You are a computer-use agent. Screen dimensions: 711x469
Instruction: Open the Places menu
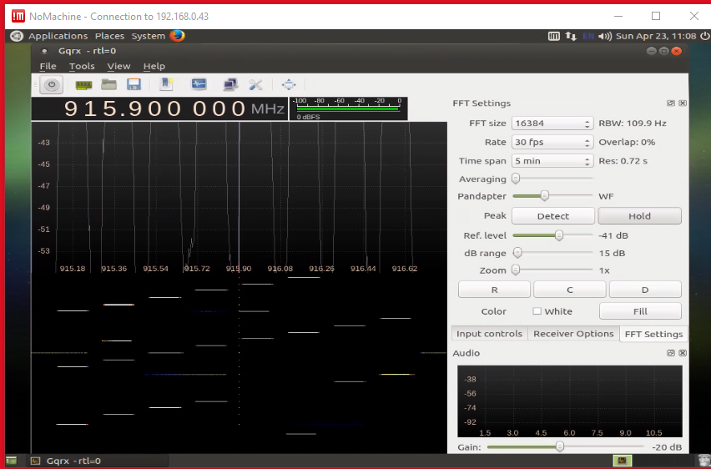tap(109, 36)
